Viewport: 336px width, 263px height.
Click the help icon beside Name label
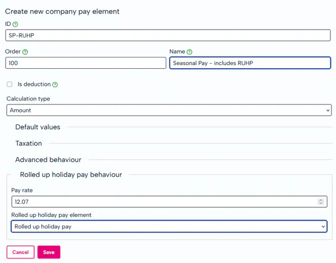(x=190, y=52)
